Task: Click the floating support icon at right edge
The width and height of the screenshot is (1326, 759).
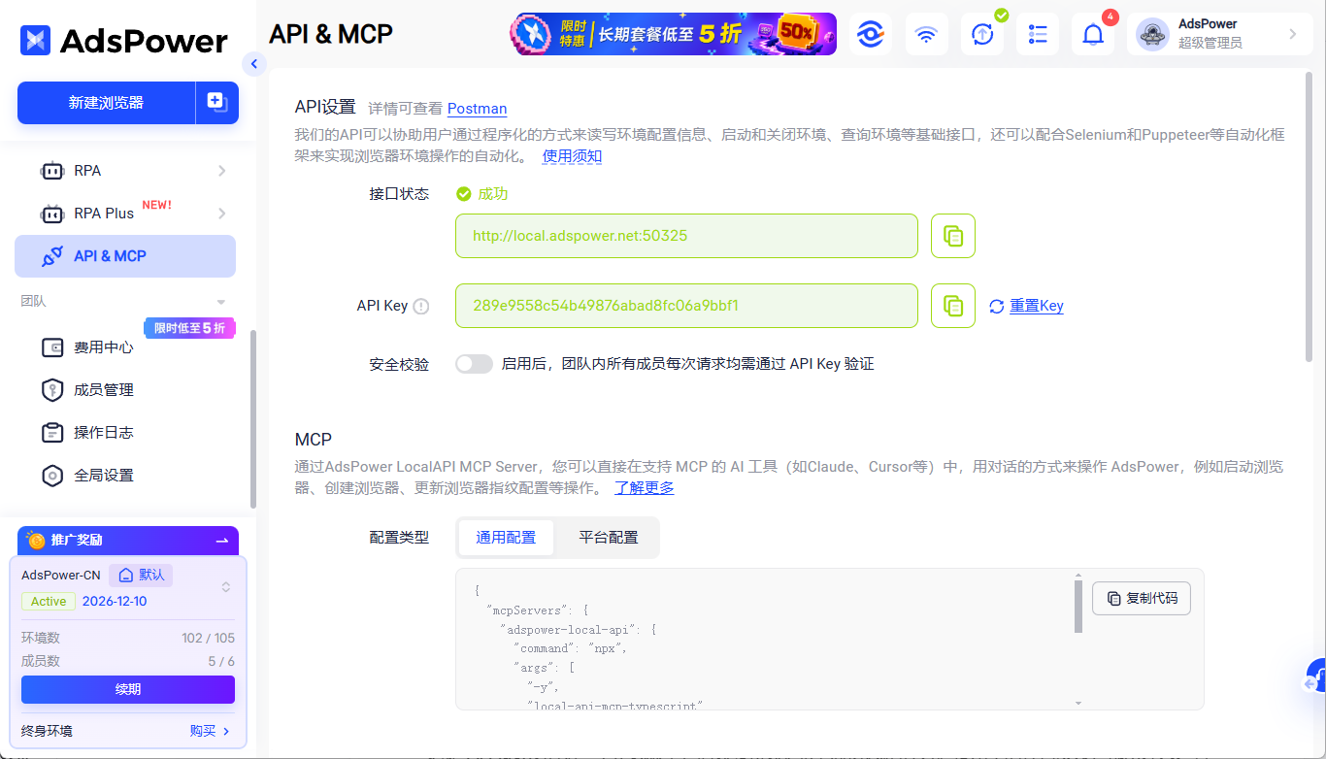Action: tap(1315, 676)
